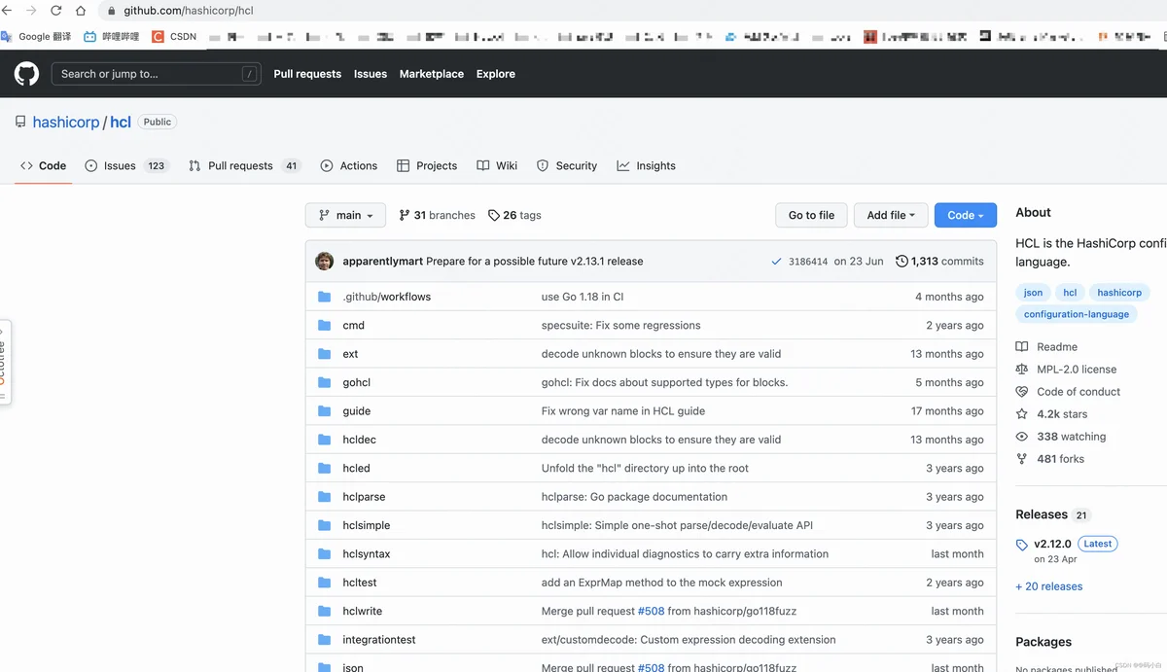Open the CSDN bookmark
This screenshot has height=672, width=1167.
[175, 37]
